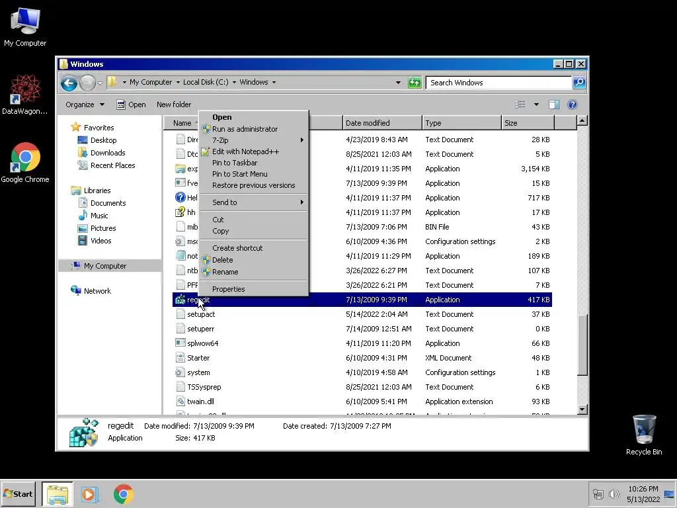Expand the Local Disk (C:) breadcrumb arrow
Screen dimensions: 677x508
234,82
